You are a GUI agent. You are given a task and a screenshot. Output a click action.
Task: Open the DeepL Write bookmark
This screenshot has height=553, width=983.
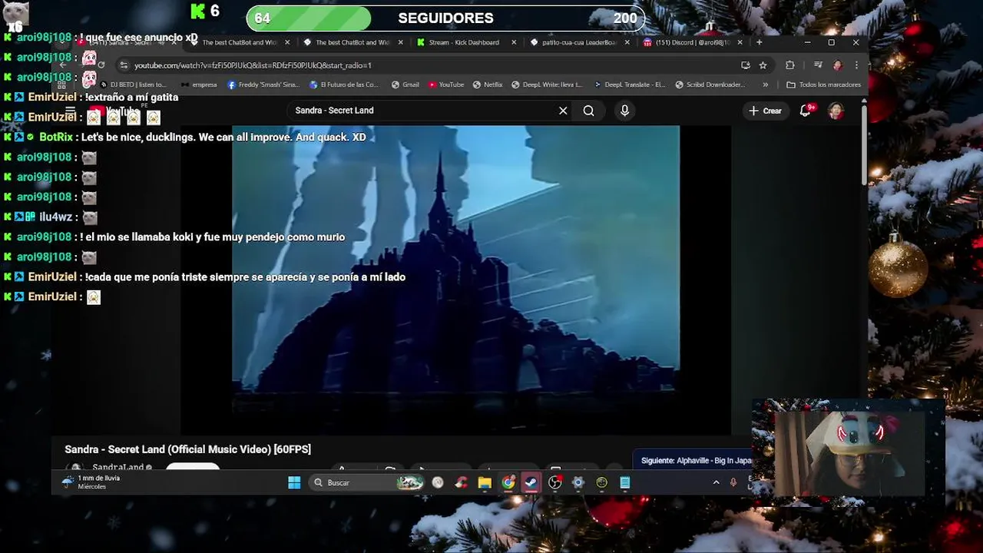point(547,84)
